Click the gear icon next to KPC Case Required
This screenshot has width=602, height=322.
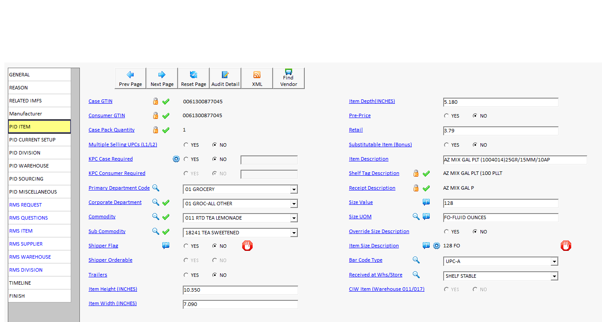[176, 159]
